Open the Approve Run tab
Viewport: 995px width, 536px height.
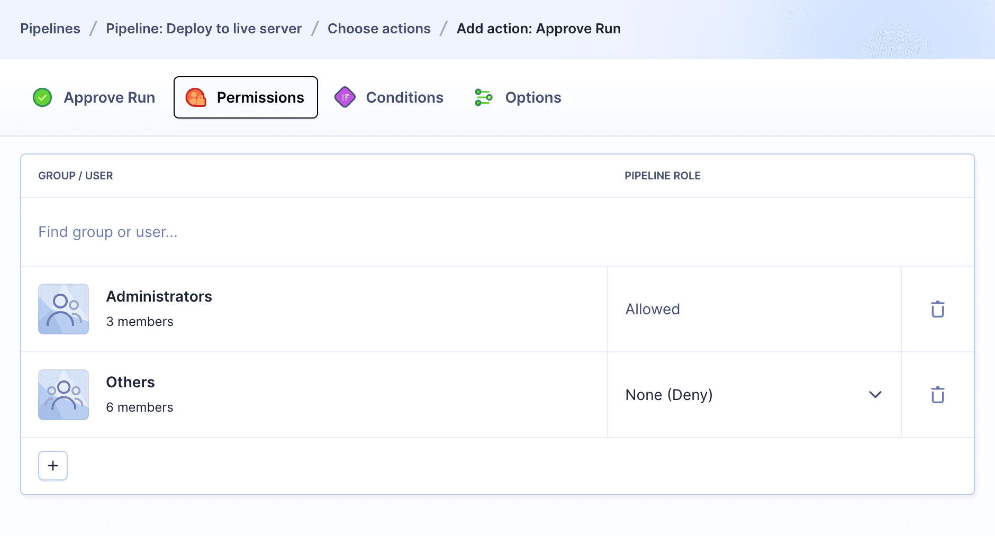click(x=109, y=97)
